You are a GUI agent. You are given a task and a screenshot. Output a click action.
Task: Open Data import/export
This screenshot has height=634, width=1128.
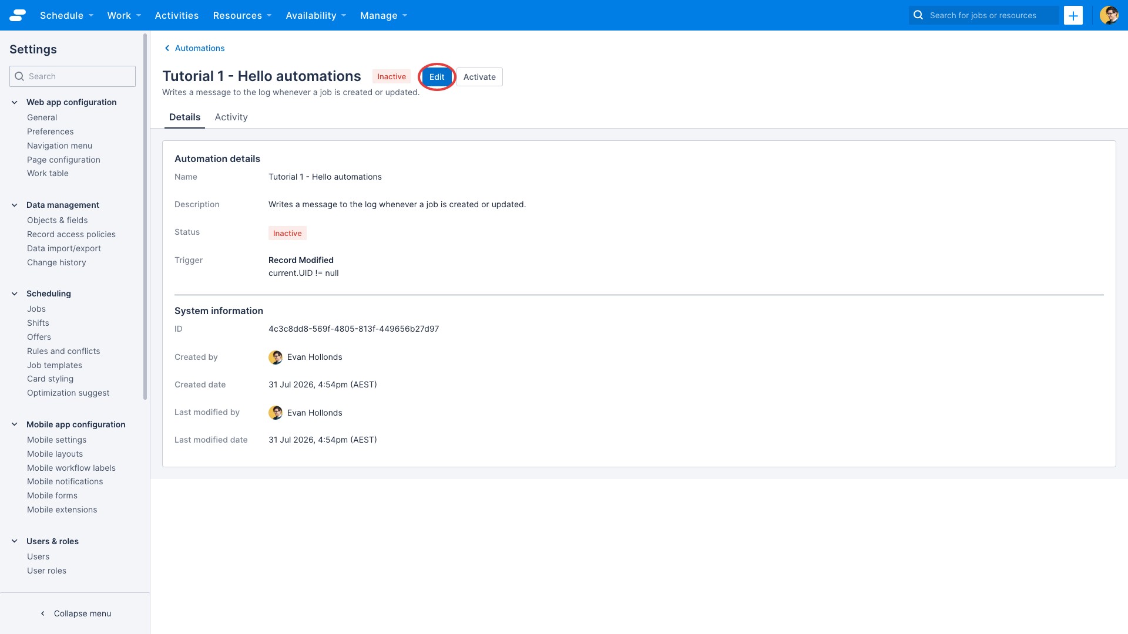click(64, 248)
